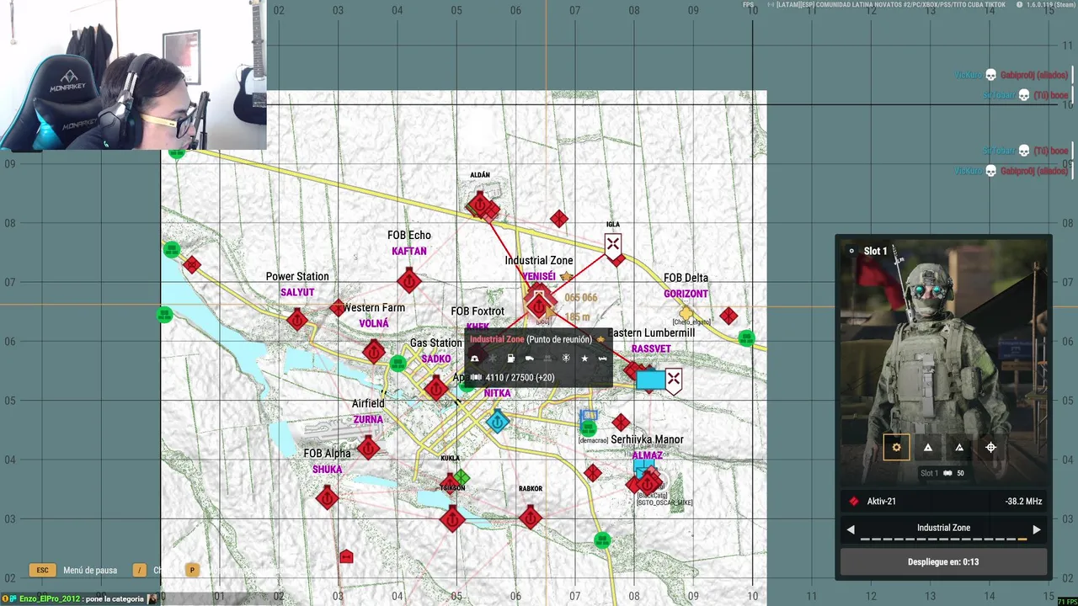Select the ALMAZ Serhiivka Manor red marker

648,483
